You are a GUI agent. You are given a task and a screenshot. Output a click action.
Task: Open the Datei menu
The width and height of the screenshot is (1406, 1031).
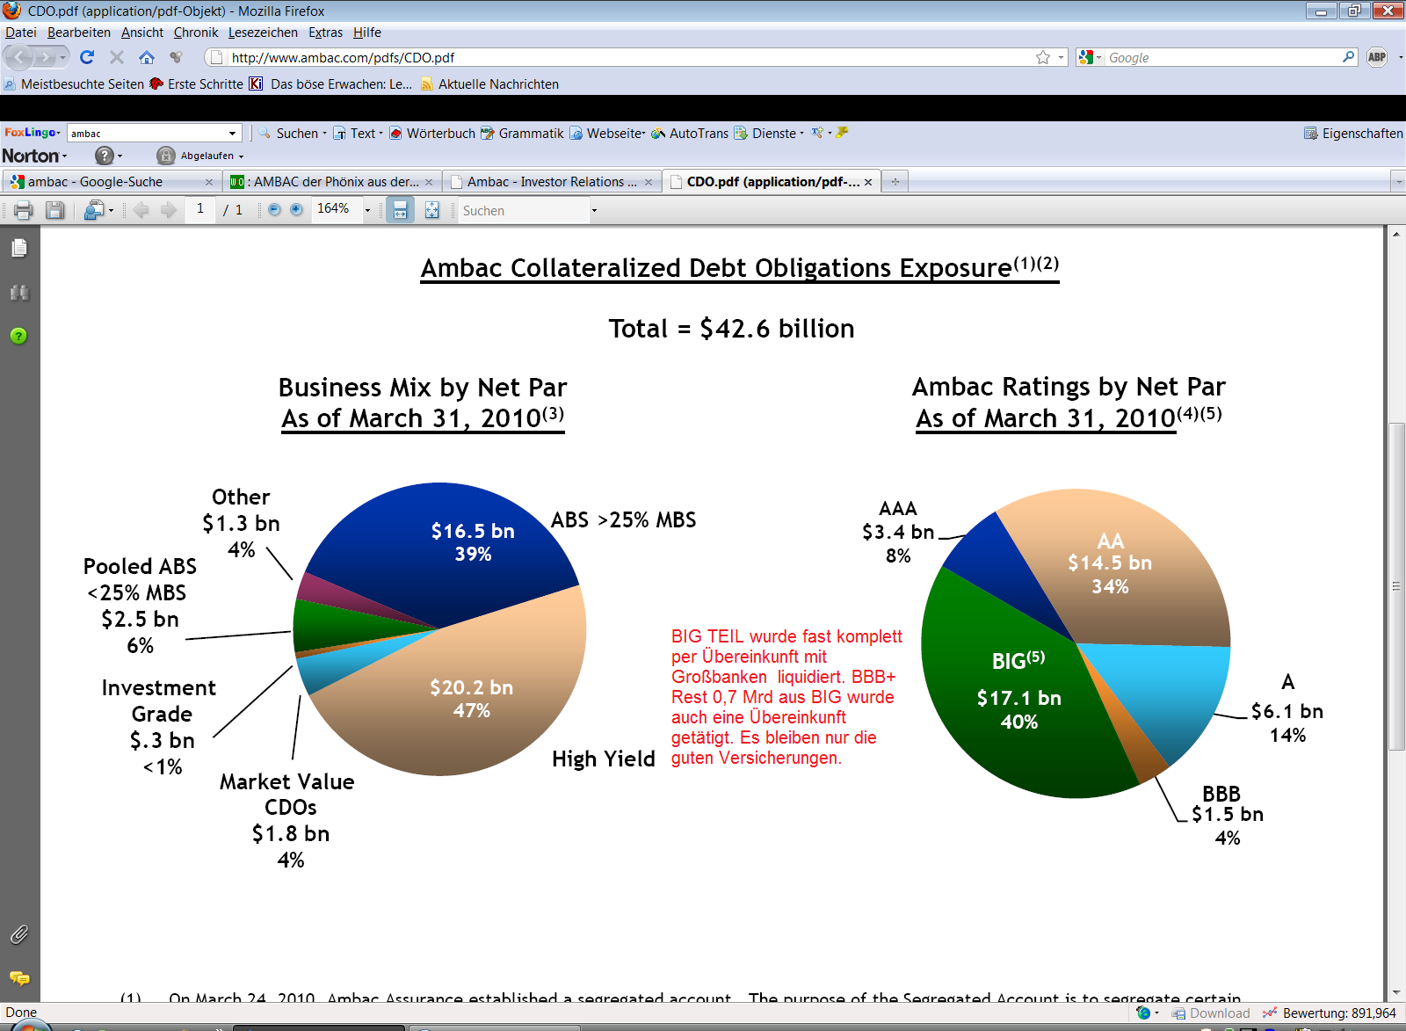pos(21,33)
